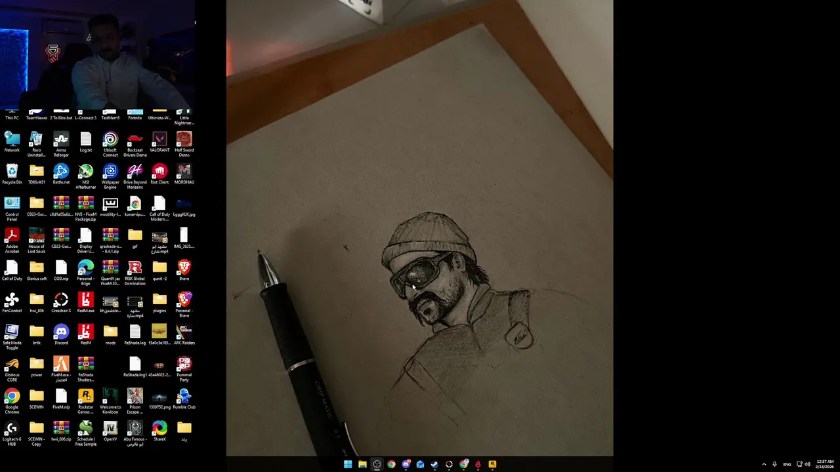Select the qunit -2 folder

pyautogui.click(x=159, y=271)
